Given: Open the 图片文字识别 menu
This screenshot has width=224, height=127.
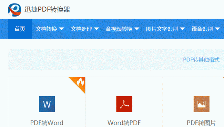Looking at the screenshot, I should (x=162, y=29).
